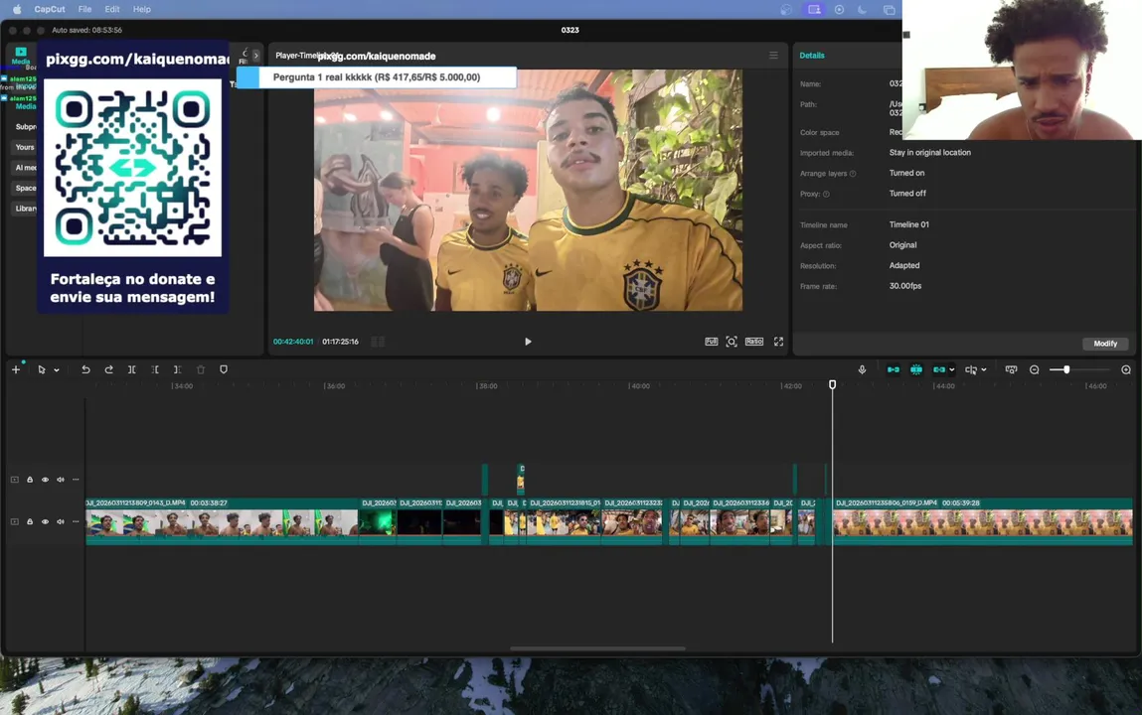Play the preview video
The width and height of the screenshot is (1142, 715).
pos(528,342)
